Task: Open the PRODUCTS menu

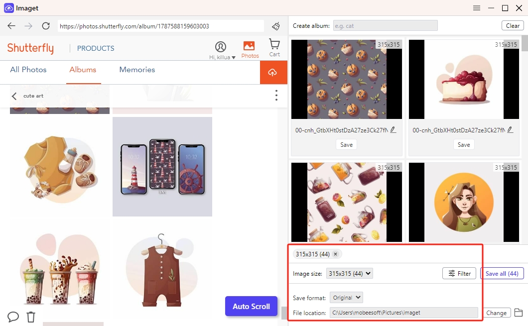Action: (x=96, y=48)
